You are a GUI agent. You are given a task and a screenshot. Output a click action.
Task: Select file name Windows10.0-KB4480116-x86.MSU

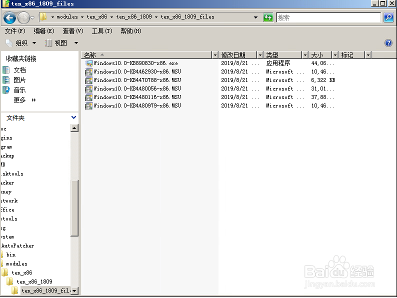pos(137,97)
